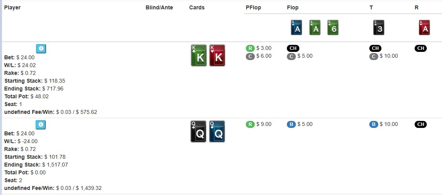Click the Blind/Ante column header
442x195 pixels.
click(159, 7)
